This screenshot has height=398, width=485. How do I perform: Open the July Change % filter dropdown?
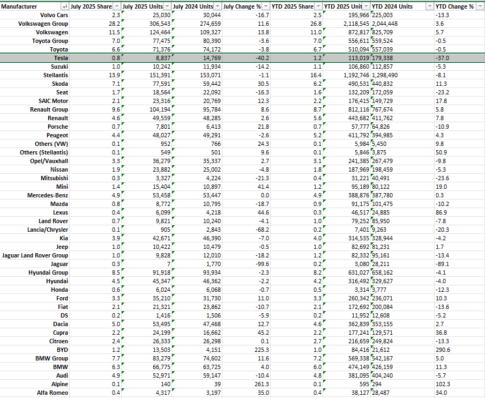266,6
